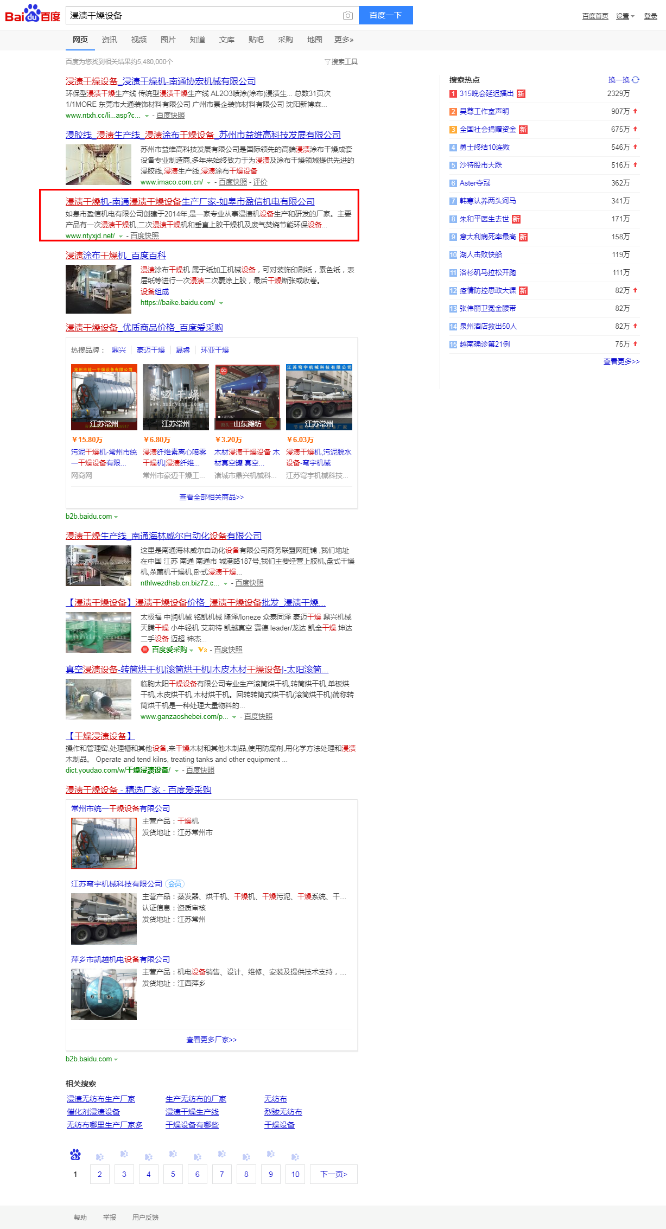This screenshot has height=1229, width=666.
Task: Expand first b2b.baidu.com dropdown arrow
Action: 116,517
